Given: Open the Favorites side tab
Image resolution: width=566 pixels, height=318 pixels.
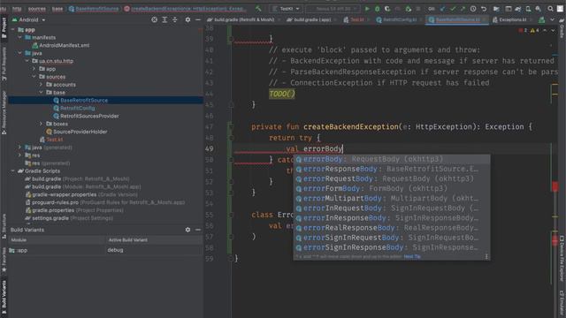Looking at the screenshot, I should coord(4,260).
